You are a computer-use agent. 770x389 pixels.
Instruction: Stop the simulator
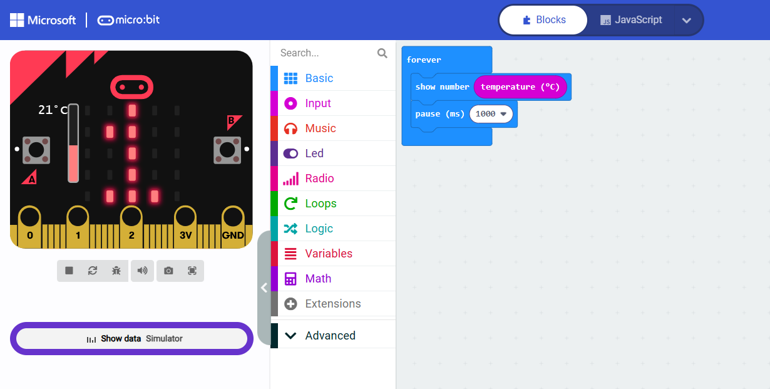click(69, 271)
